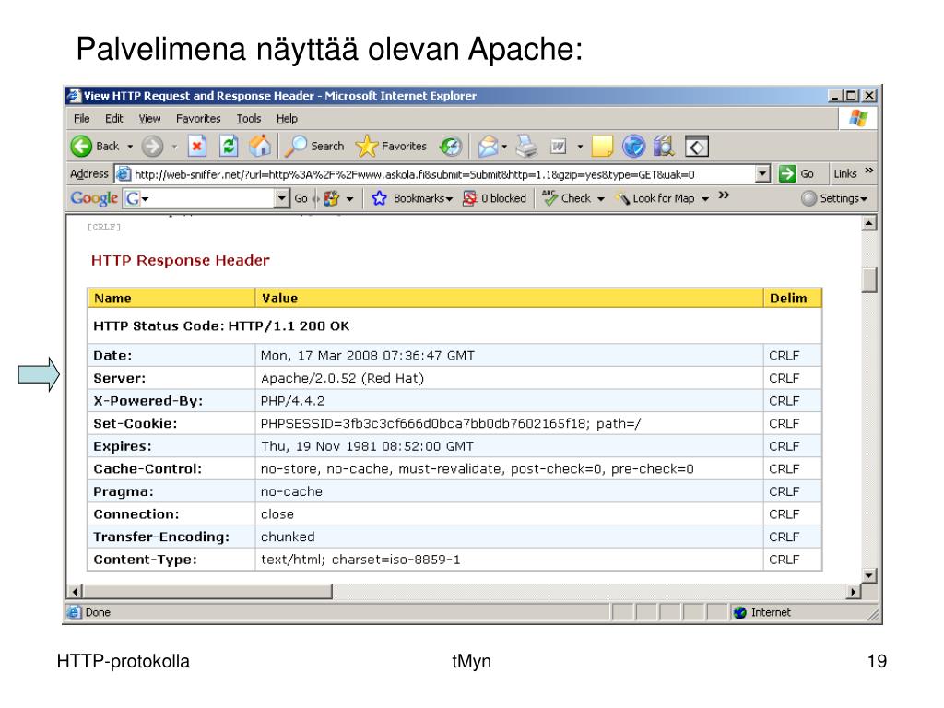Click the last square toolbar icon after Research
This screenshot has height=708, width=944.
[x=697, y=147]
